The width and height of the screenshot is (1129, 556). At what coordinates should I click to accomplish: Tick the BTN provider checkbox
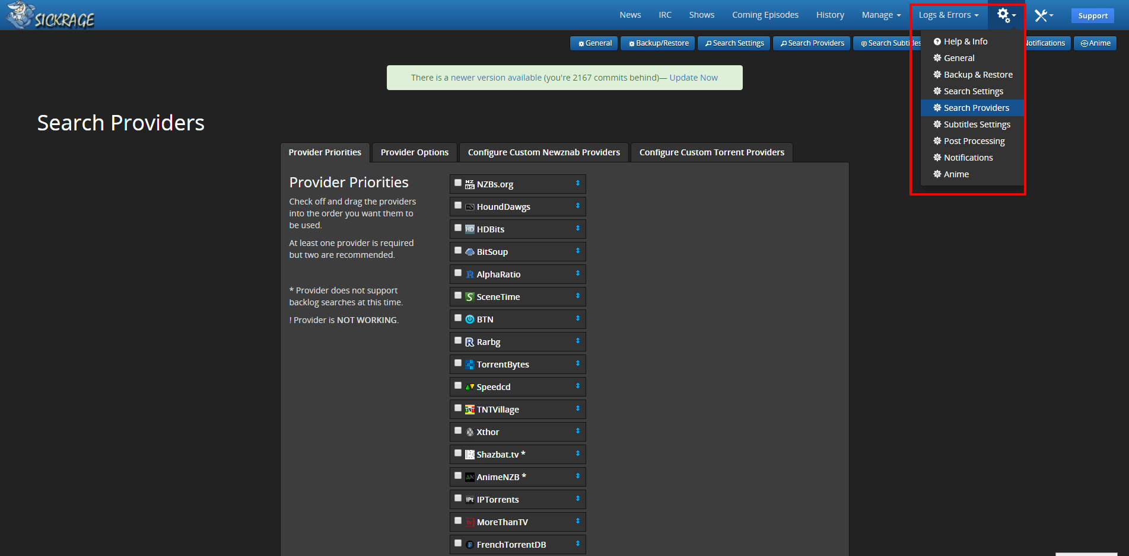click(x=458, y=318)
